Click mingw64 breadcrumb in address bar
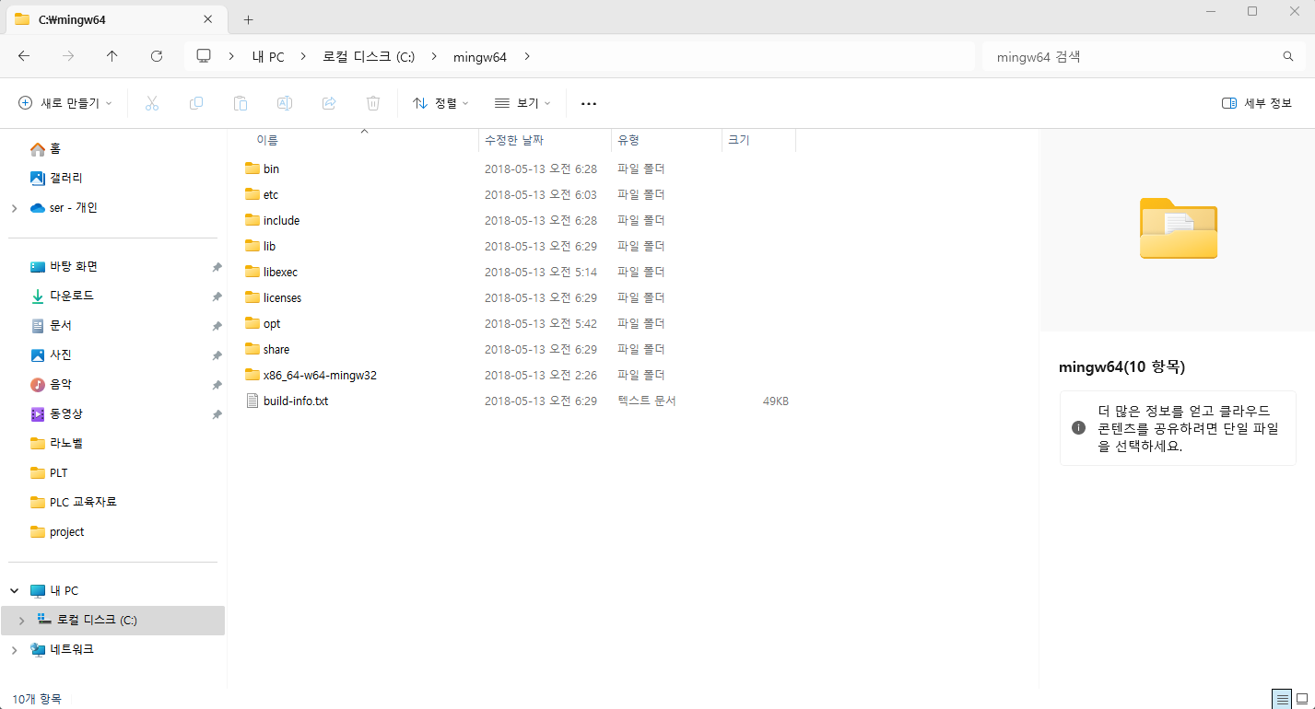 click(x=480, y=57)
